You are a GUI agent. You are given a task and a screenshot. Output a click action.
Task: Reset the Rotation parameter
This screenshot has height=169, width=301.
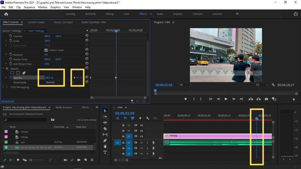87,55
